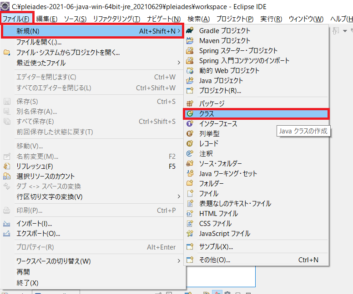The height and width of the screenshot is (294, 353).
Task: Click the ソース・フォルダー icon
Action: point(190,163)
